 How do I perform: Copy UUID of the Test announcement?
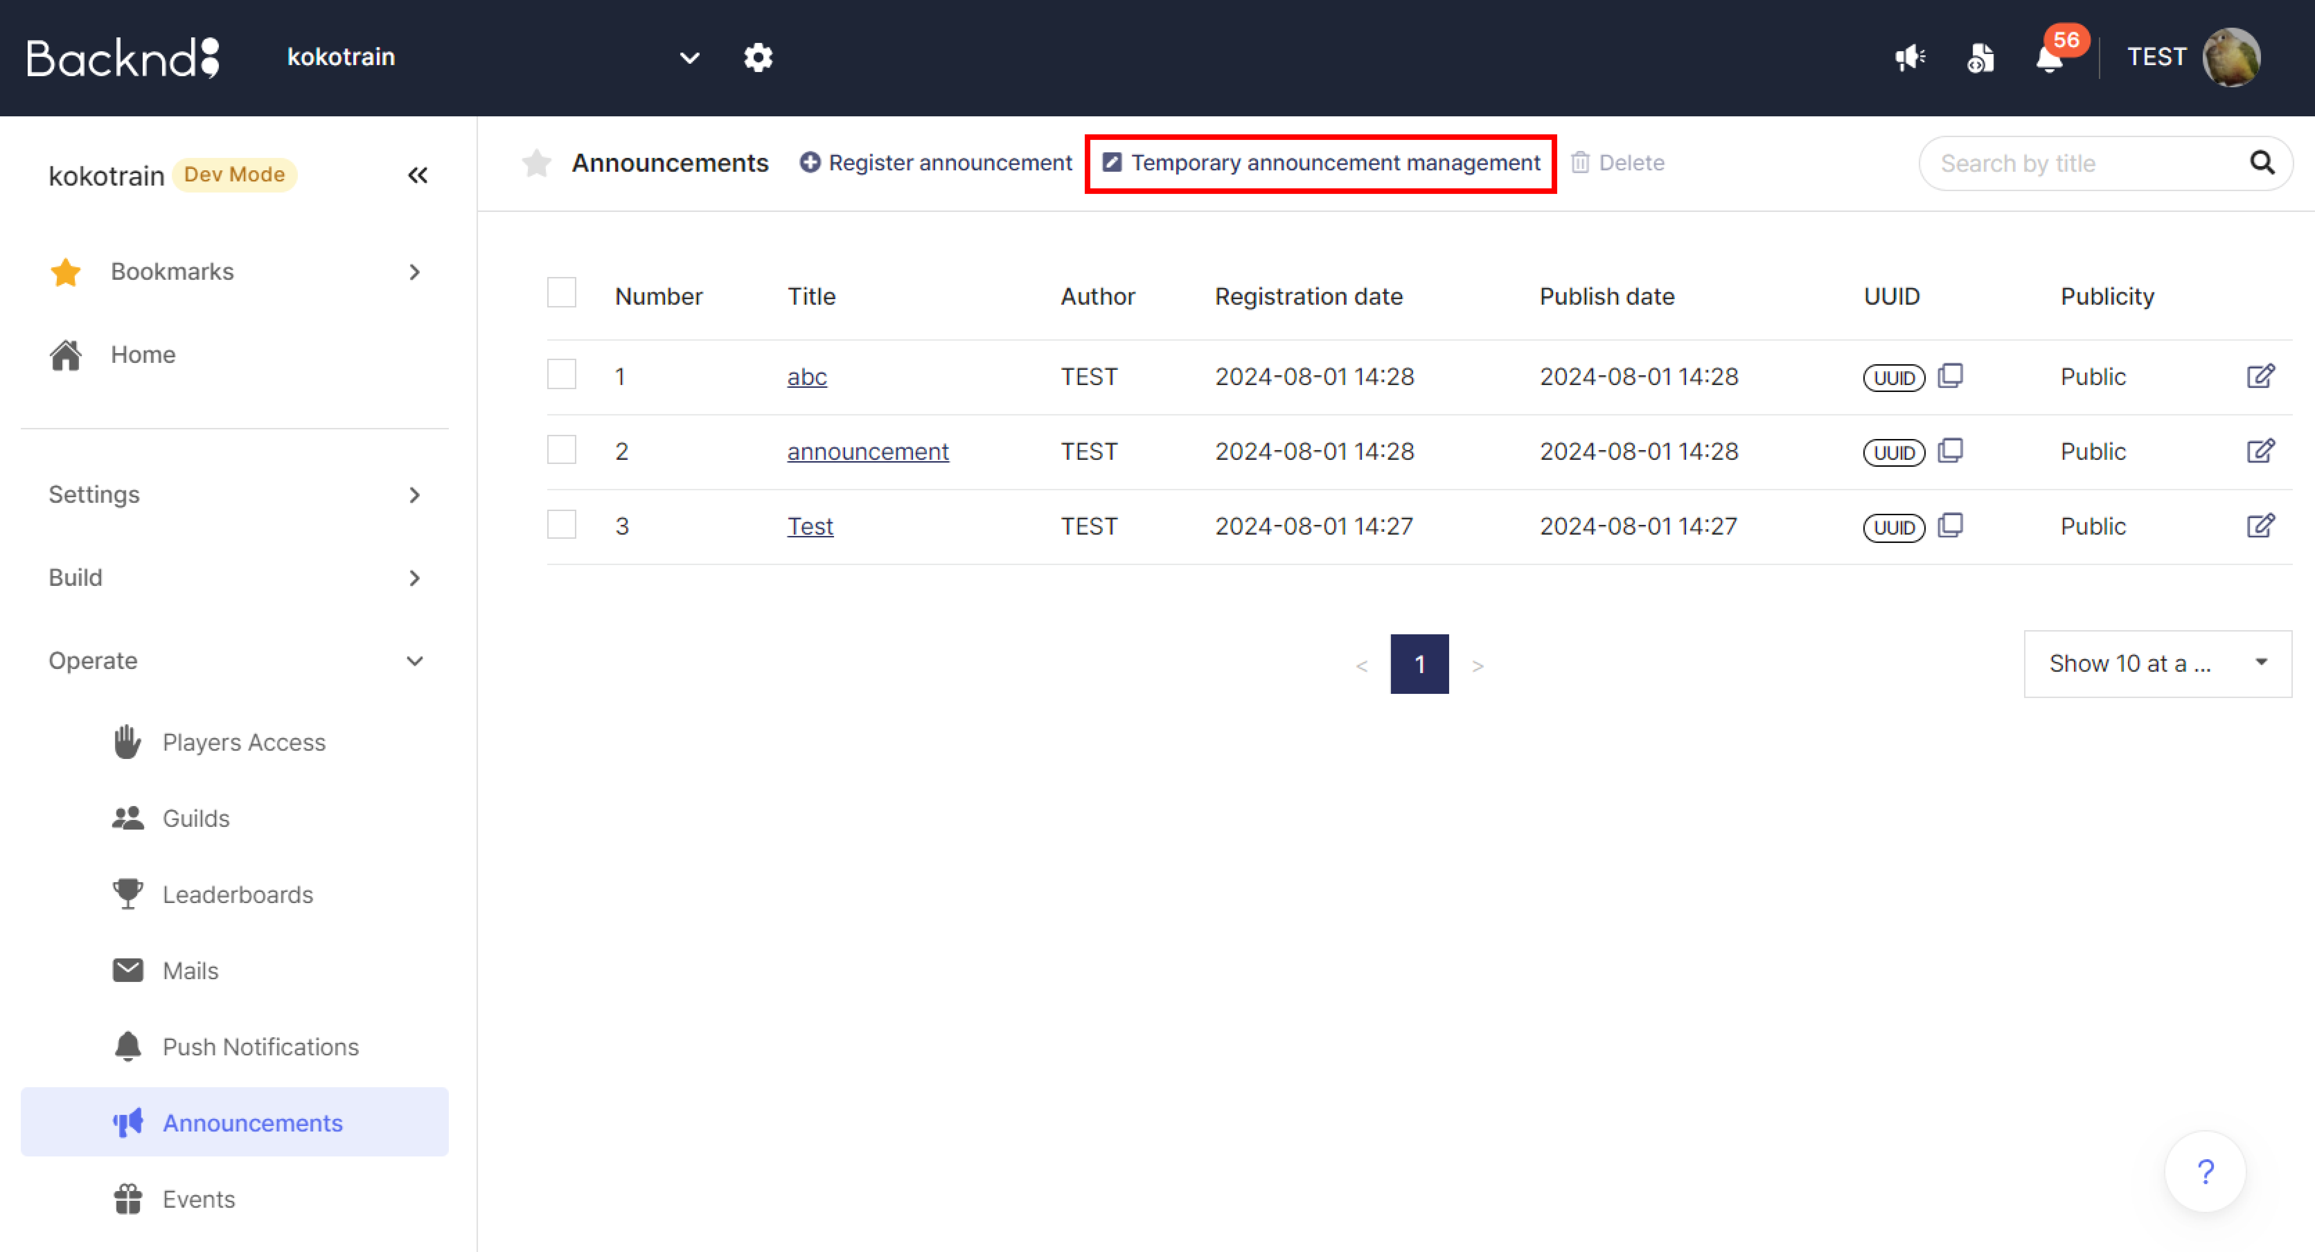[x=1950, y=525]
